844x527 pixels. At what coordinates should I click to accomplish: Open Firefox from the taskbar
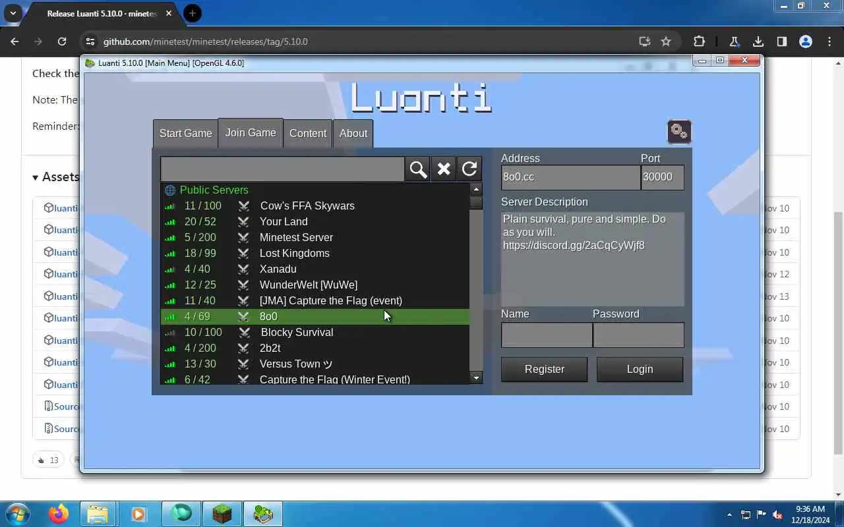click(59, 514)
